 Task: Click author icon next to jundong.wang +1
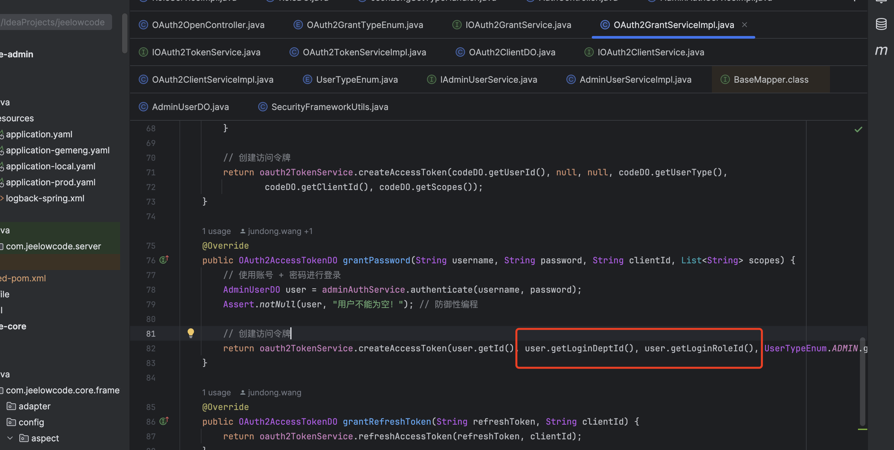243,231
